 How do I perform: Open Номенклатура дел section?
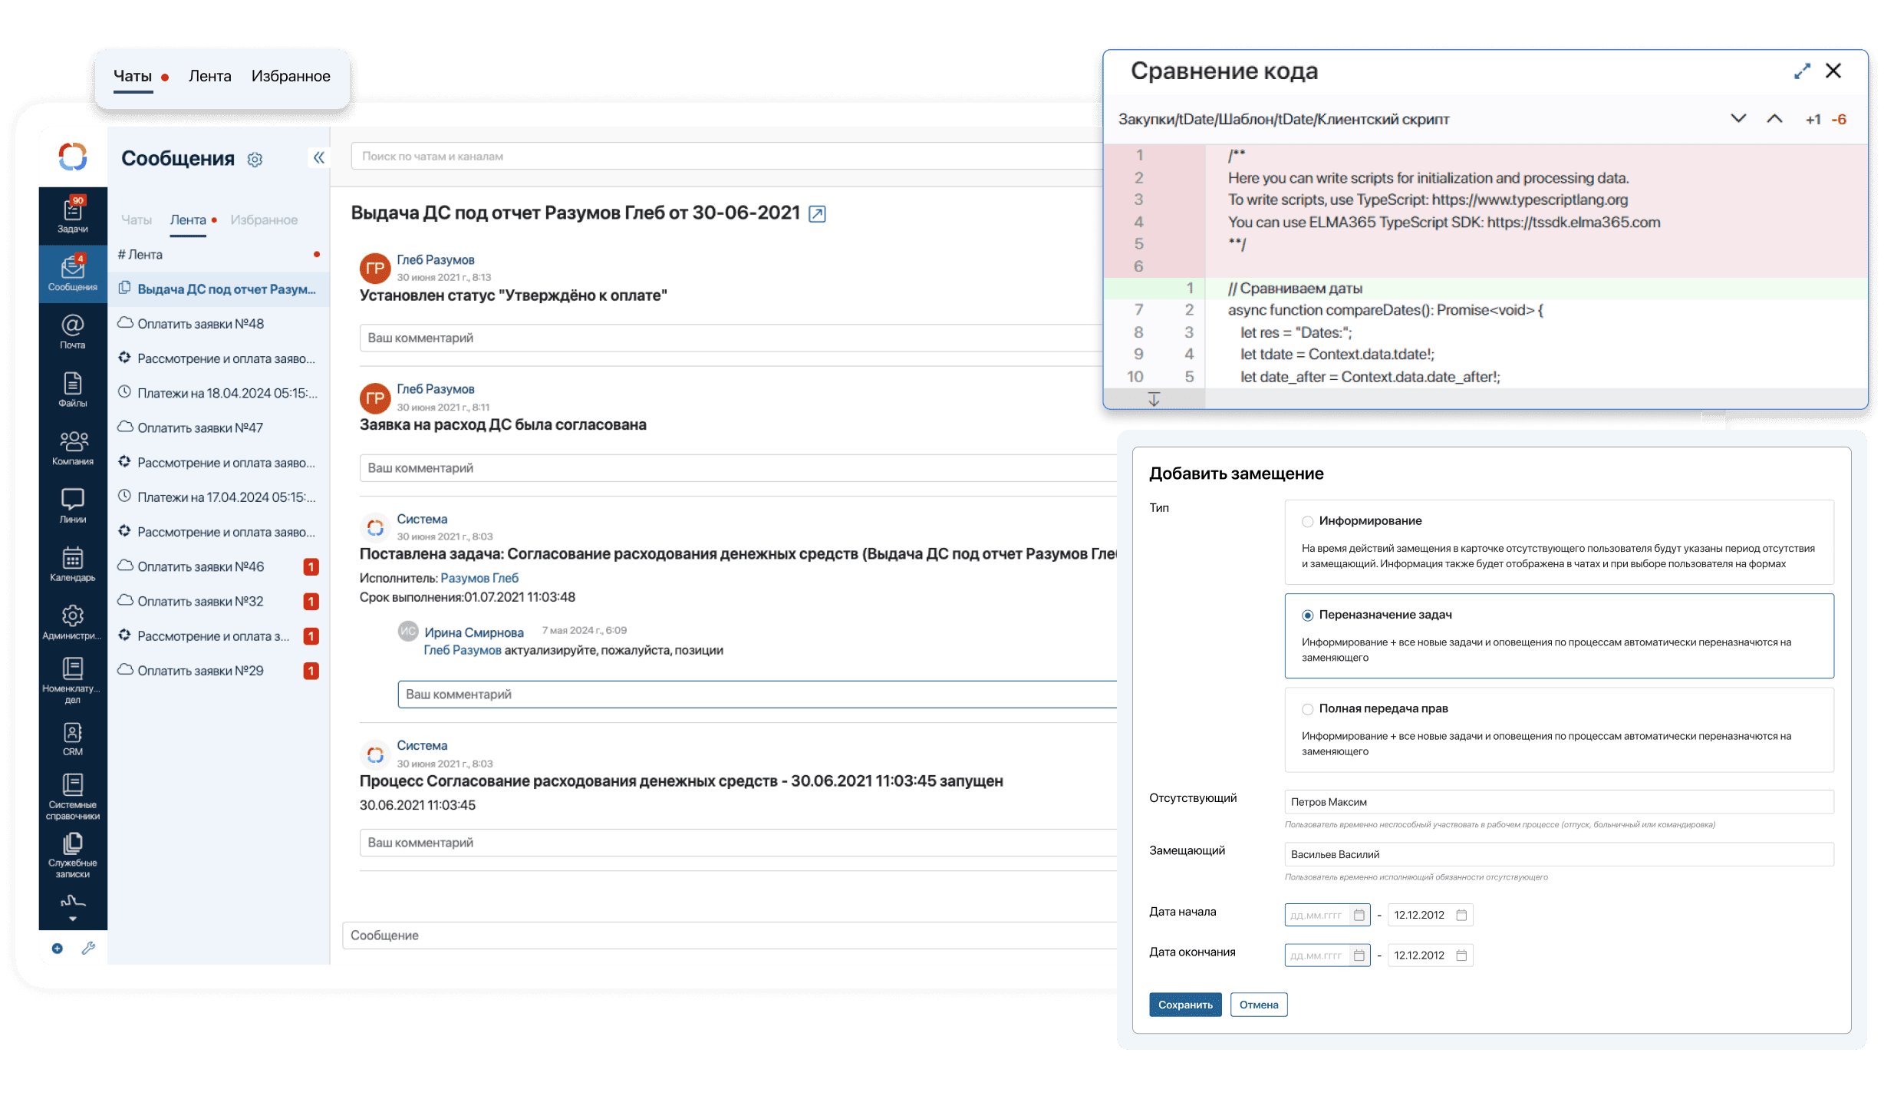[73, 681]
